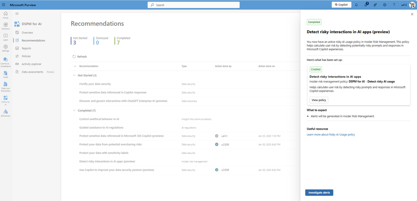Click the Search input field
This screenshot has height=201, width=417.
click(x=193, y=5)
